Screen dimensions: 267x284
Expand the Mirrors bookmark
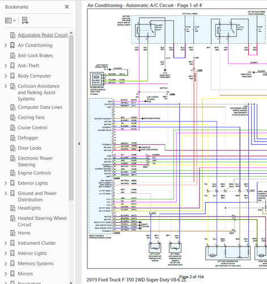(x=6, y=274)
